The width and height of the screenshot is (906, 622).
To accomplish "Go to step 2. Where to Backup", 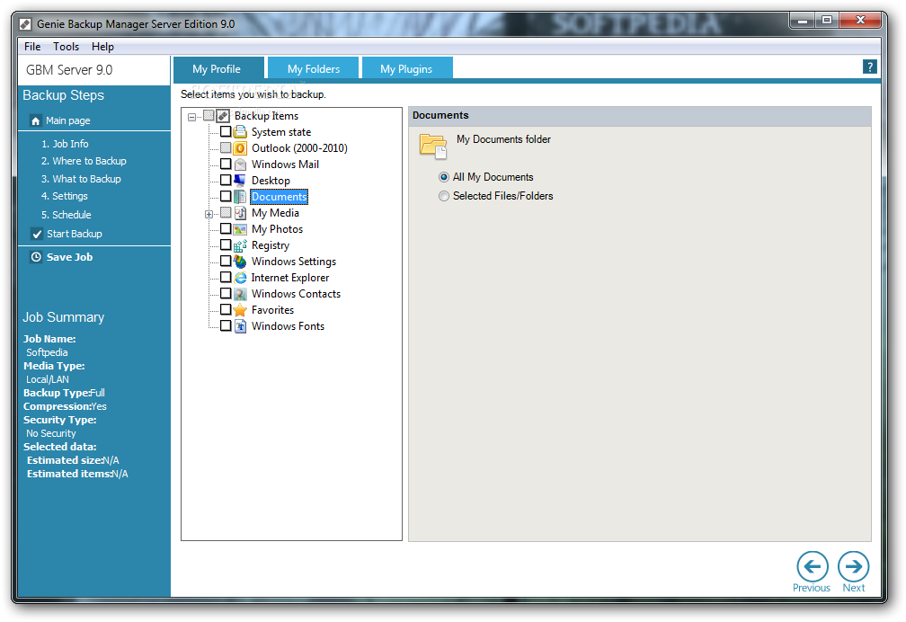I will coord(84,161).
